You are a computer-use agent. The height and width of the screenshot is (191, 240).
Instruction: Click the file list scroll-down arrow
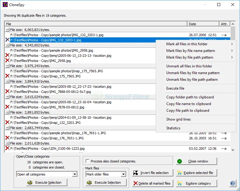coord(233,150)
